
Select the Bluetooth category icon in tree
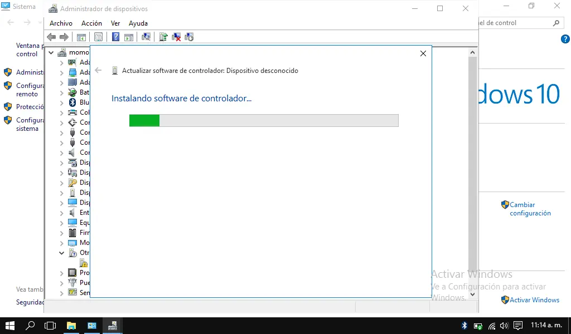72,102
